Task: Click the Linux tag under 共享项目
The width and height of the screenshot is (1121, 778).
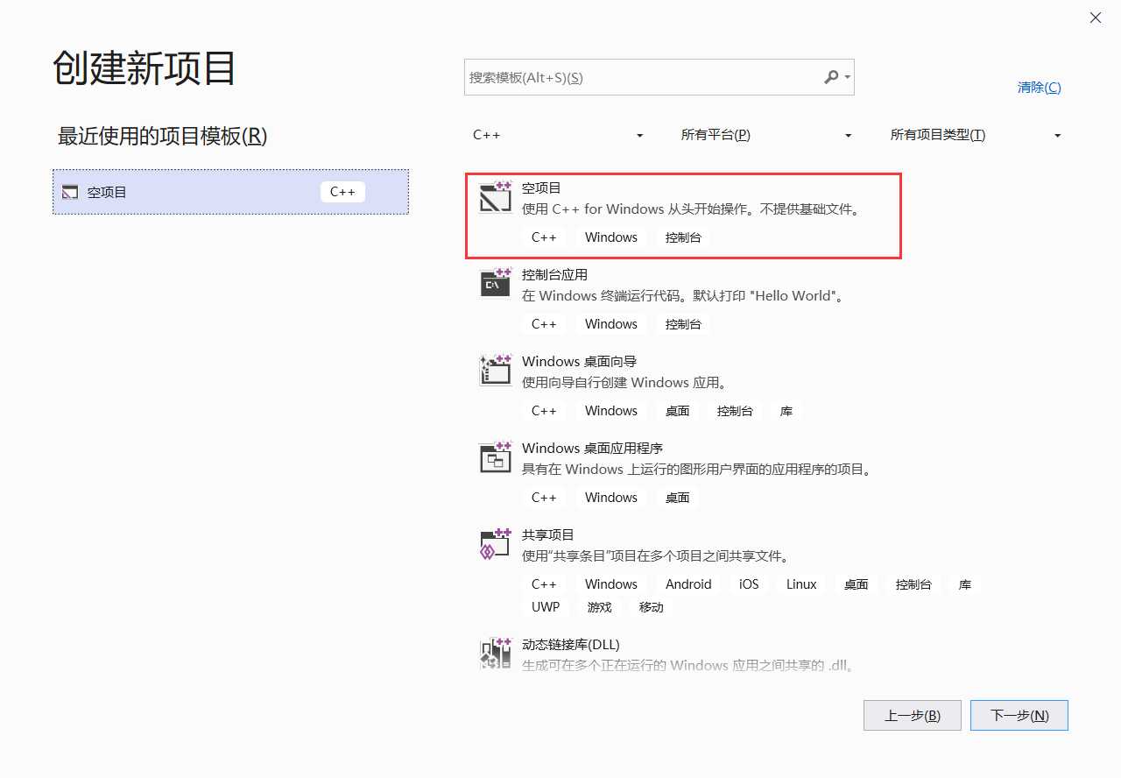Action: click(801, 584)
